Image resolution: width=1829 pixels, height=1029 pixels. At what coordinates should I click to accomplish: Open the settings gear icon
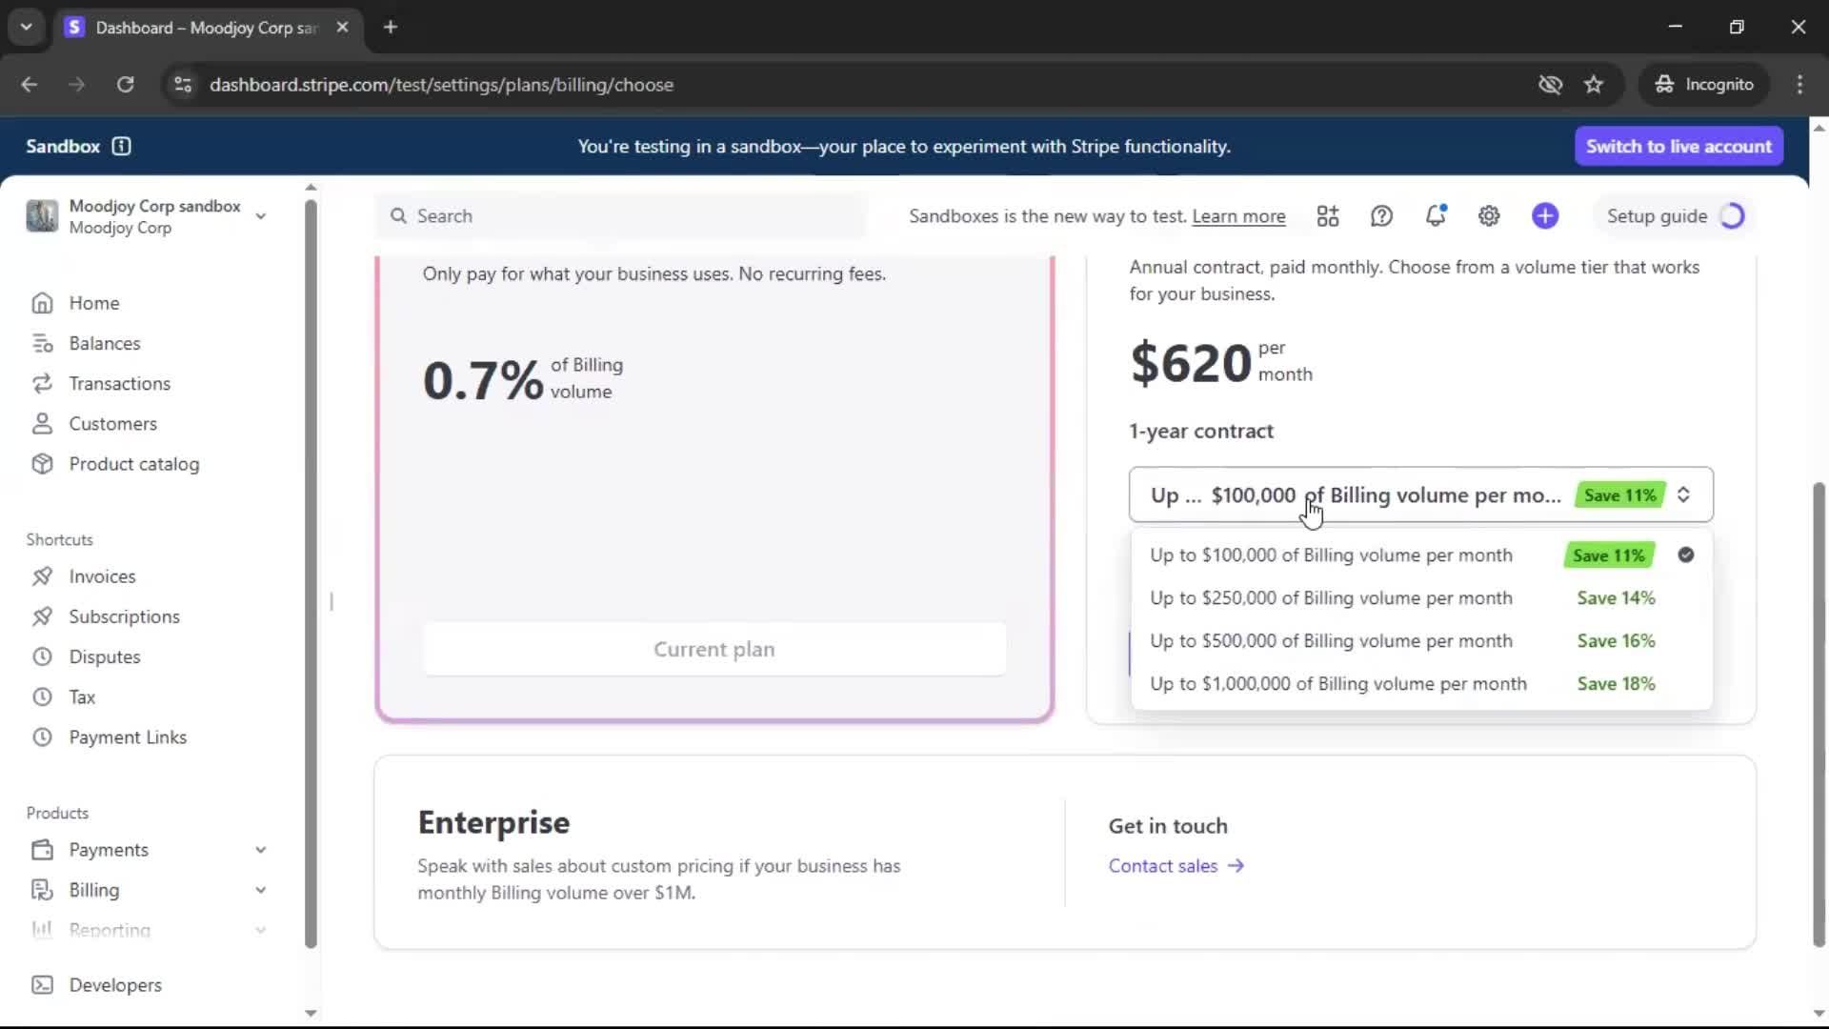[1489, 216]
